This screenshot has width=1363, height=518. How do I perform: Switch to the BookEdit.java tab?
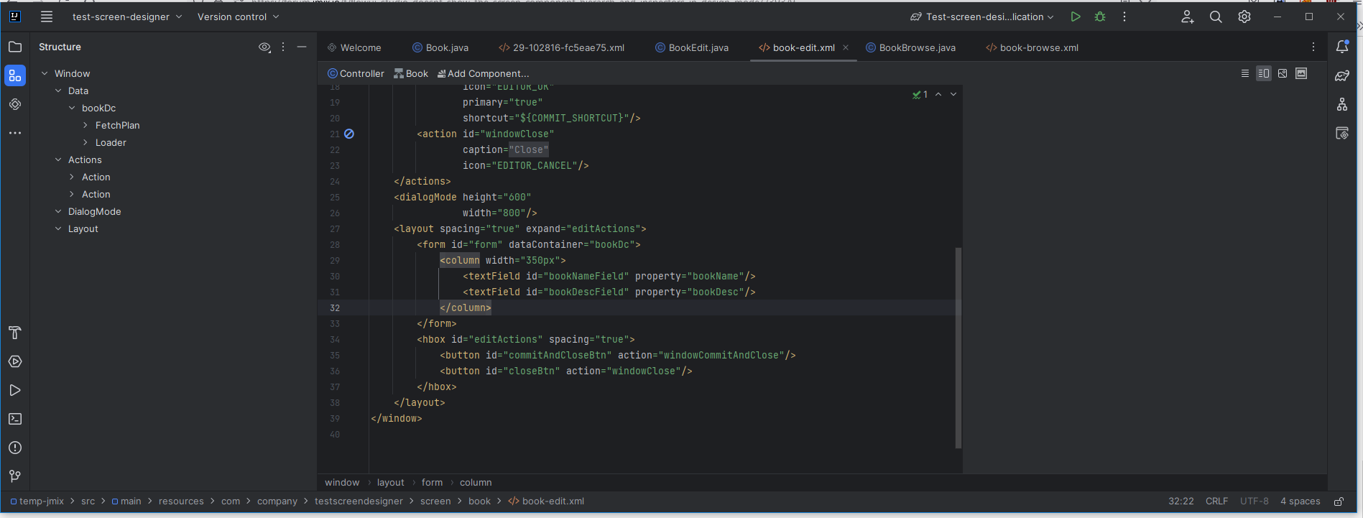[692, 47]
